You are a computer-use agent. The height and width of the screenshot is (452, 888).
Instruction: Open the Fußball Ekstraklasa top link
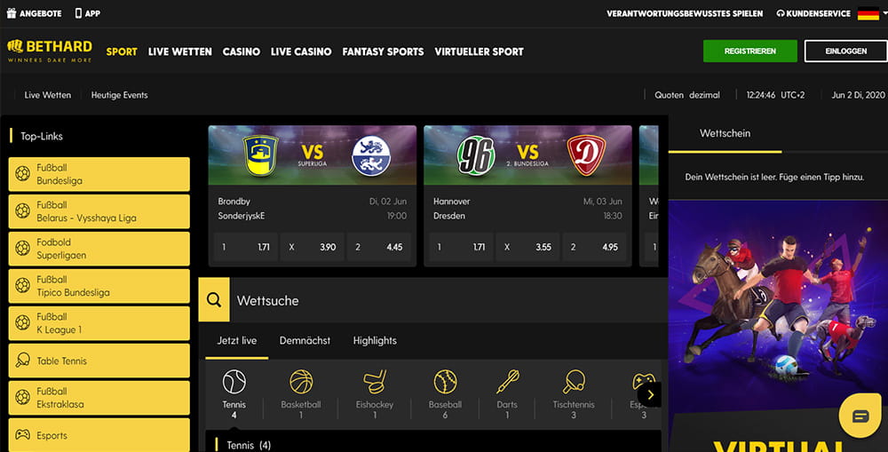(x=99, y=398)
